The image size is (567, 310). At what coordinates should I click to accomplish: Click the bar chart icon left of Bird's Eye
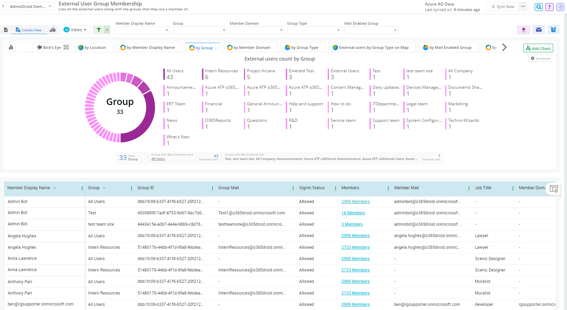(11, 47)
